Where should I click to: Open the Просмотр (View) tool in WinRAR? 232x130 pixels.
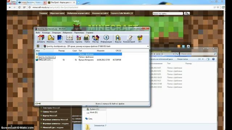pos(69,39)
